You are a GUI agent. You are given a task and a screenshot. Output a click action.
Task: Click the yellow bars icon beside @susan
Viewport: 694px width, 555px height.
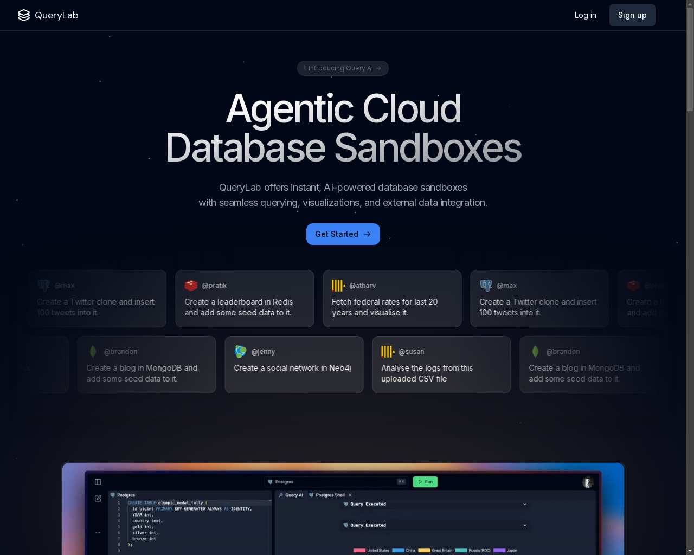(x=388, y=352)
